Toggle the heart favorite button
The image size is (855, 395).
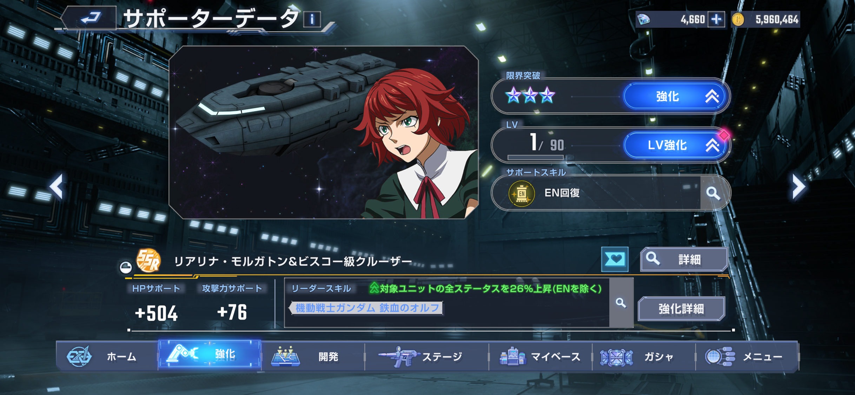click(x=615, y=259)
